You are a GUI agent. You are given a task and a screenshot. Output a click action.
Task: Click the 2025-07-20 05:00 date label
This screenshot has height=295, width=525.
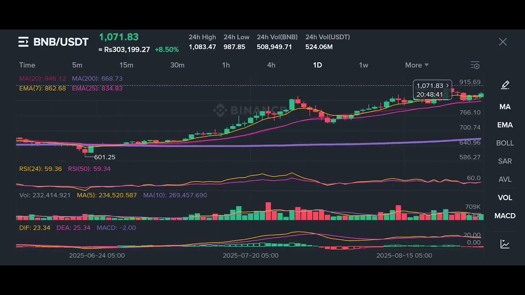point(251,255)
